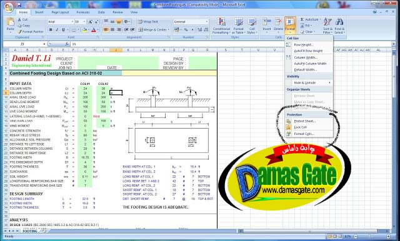Viewport: 400px width, 241px height.
Task: Click Decrease Decimal icon
Action: coord(206,30)
